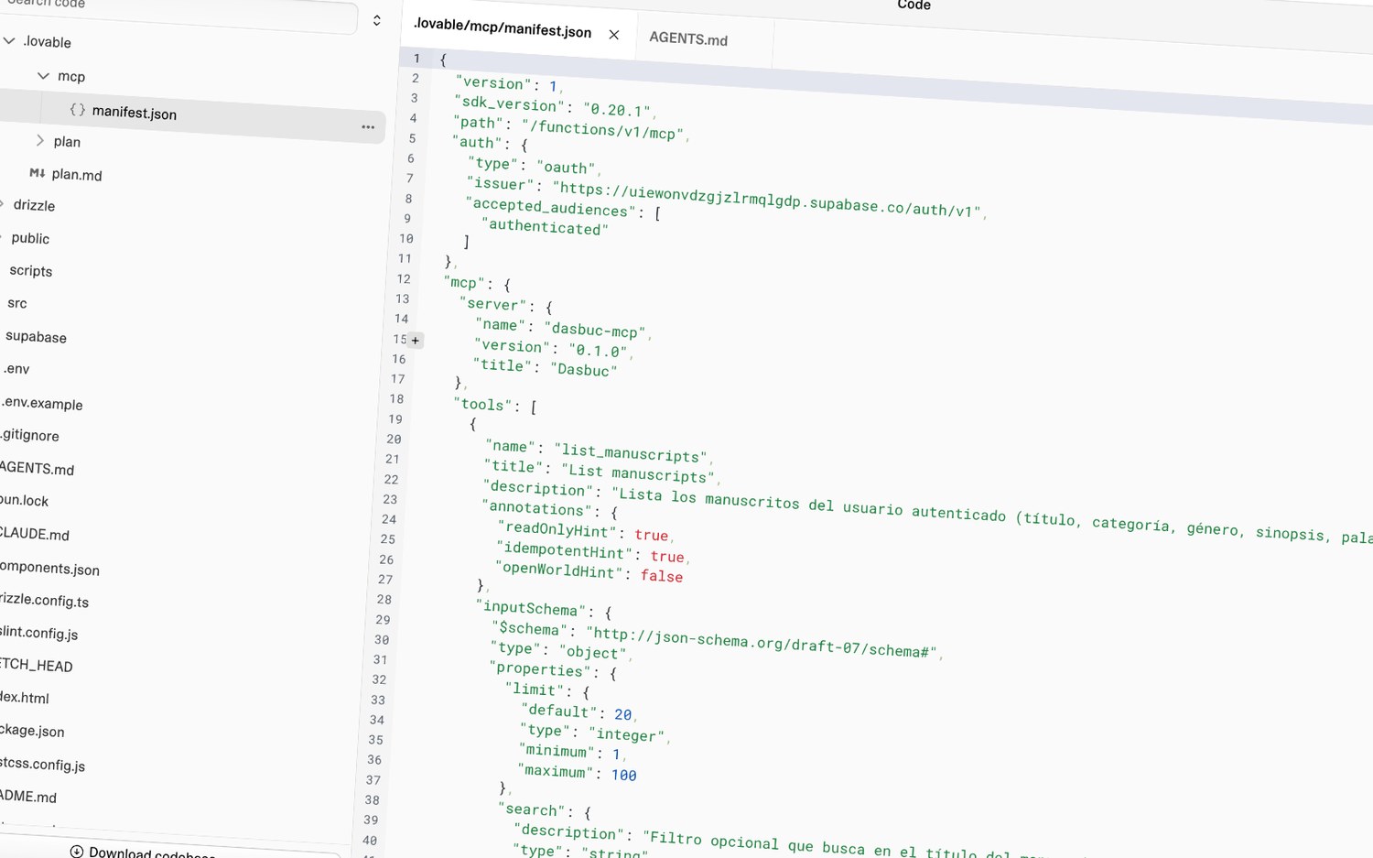Screen dimensions: 1373x858
Task: Click the Download codebase button
Action: click(151, 853)
